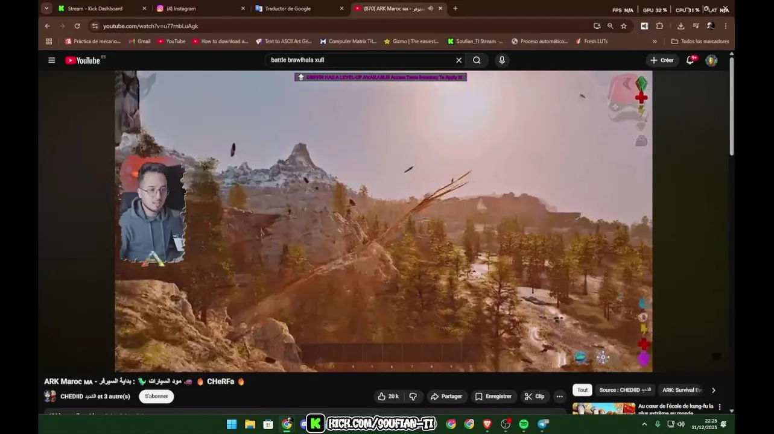This screenshot has width=774, height=434.
Task: Like the video showing 20 k
Action: click(x=387, y=397)
